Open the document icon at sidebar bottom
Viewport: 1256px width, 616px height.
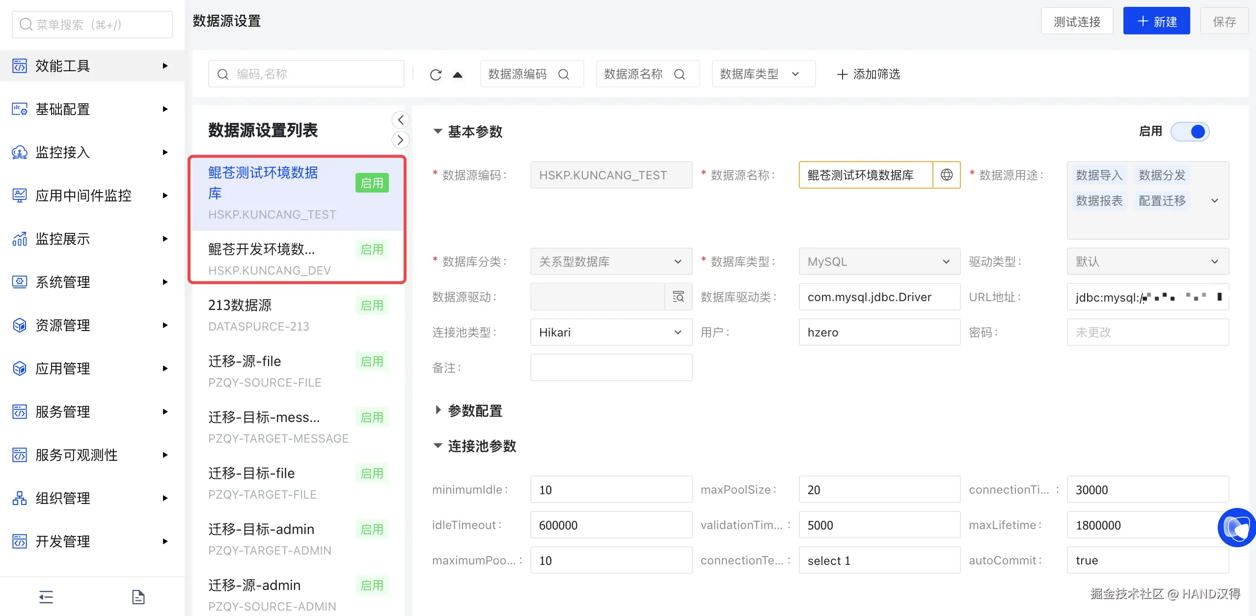(x=138, y=597)
